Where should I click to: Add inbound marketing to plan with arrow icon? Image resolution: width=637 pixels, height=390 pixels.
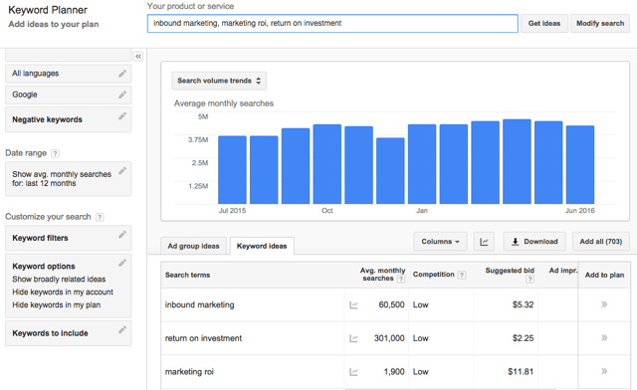[604, 304]
